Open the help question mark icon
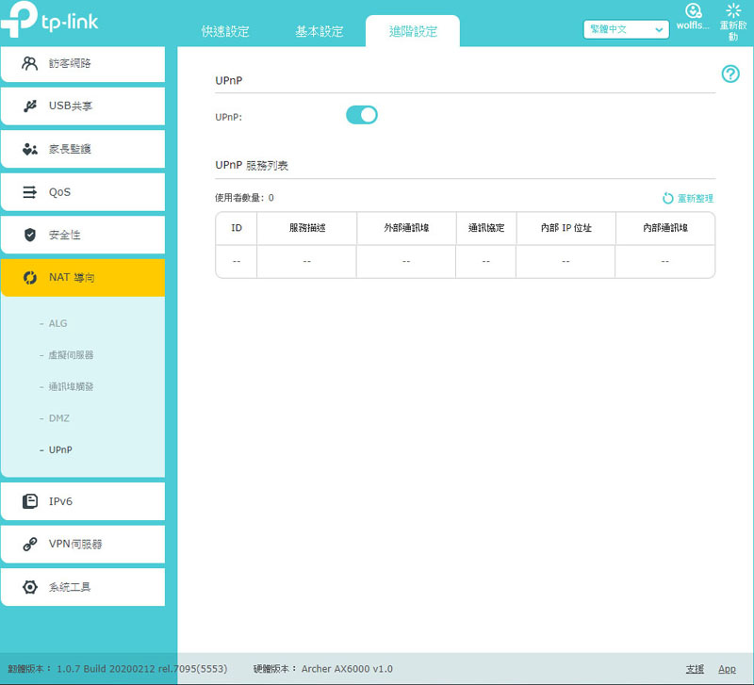 click(x=730, y=74)
